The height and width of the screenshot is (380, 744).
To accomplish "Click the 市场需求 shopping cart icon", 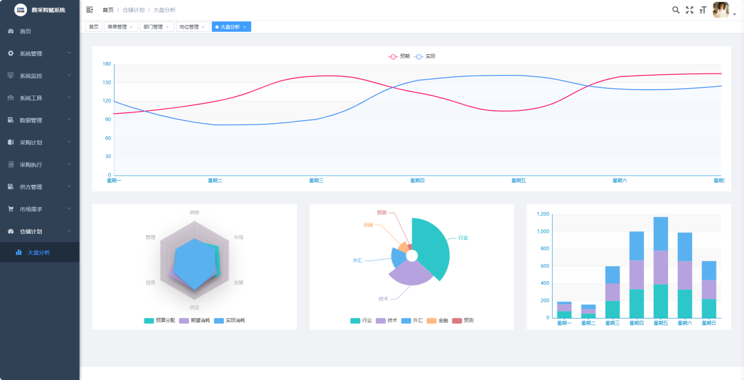I will [x=10, y=209].
